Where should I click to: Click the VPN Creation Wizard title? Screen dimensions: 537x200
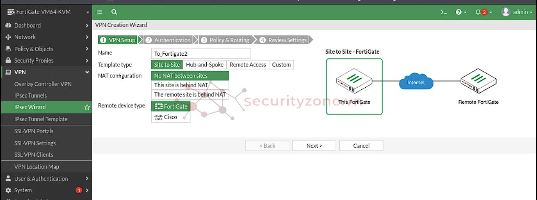121,25
